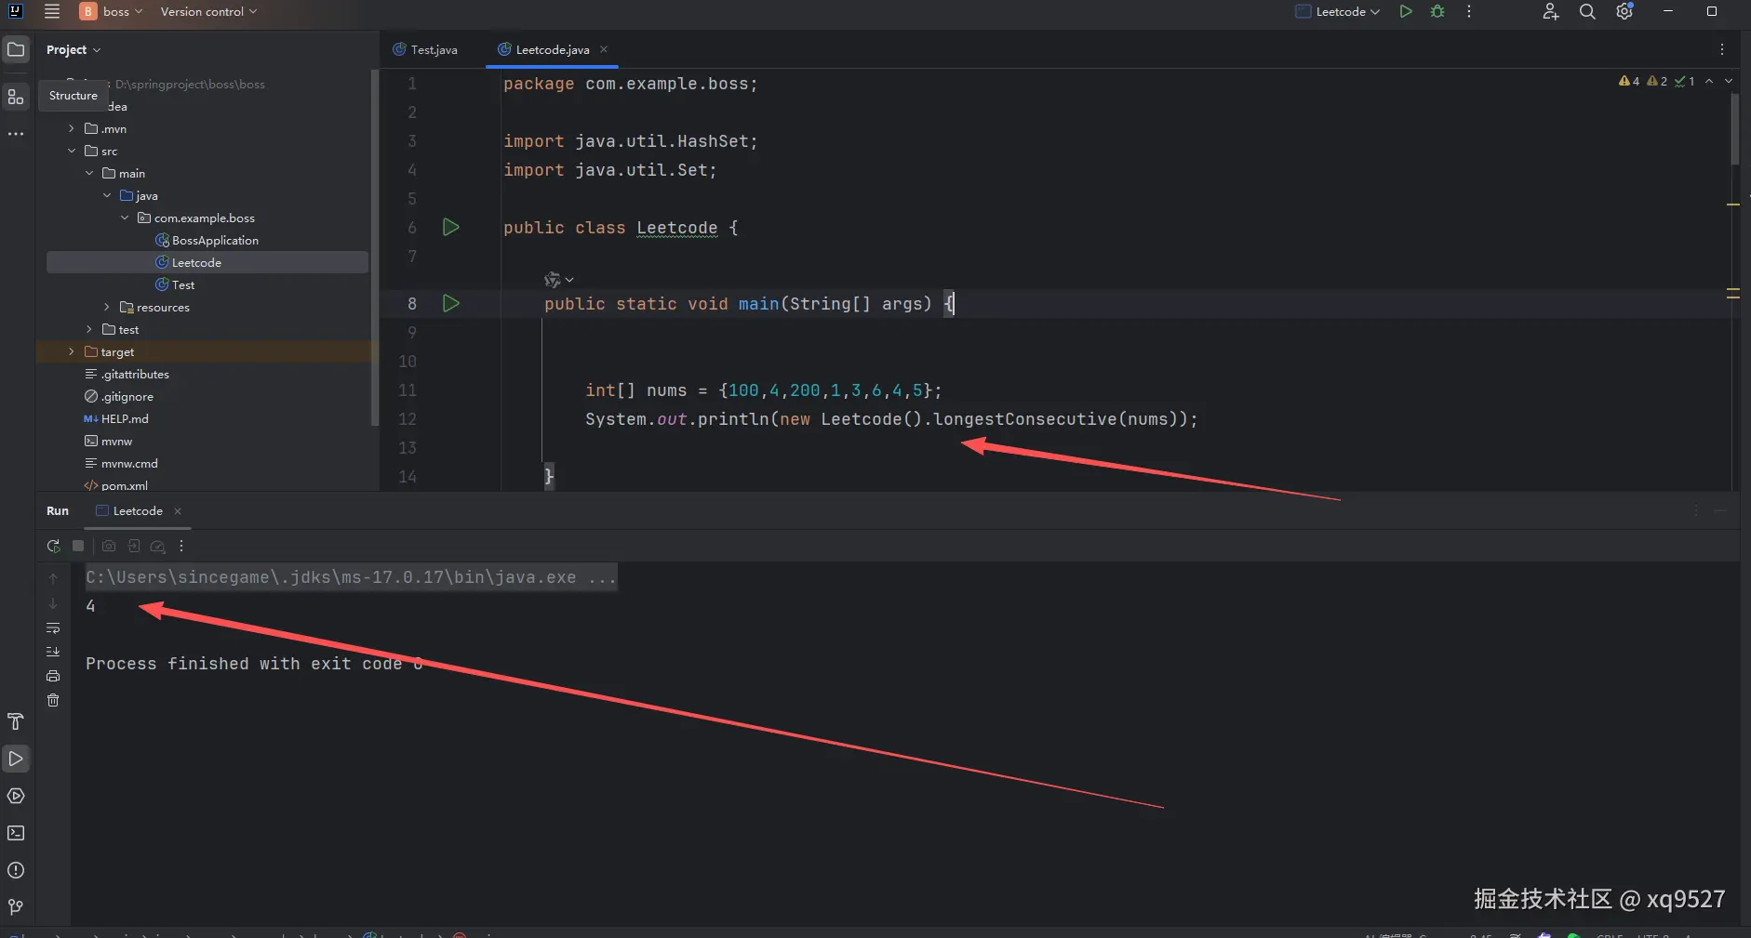This screenshot has width=1751, height=938.
Task: Click the camera icon in Run toolbar
Action: point(109,546)
